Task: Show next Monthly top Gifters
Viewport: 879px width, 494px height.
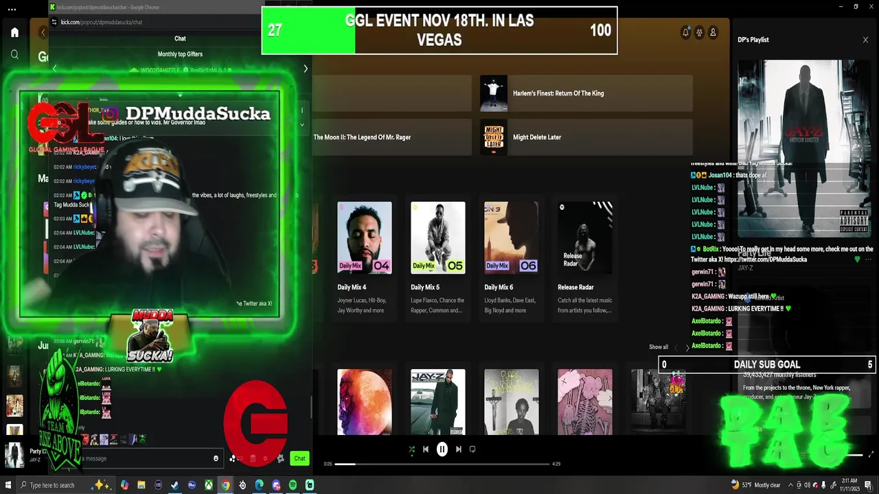Action: [306, 68]
